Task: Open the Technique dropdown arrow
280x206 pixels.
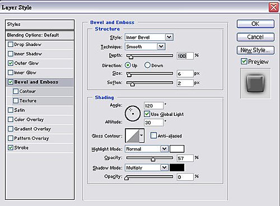Action: pyautogui.click(x=161, y=46)
